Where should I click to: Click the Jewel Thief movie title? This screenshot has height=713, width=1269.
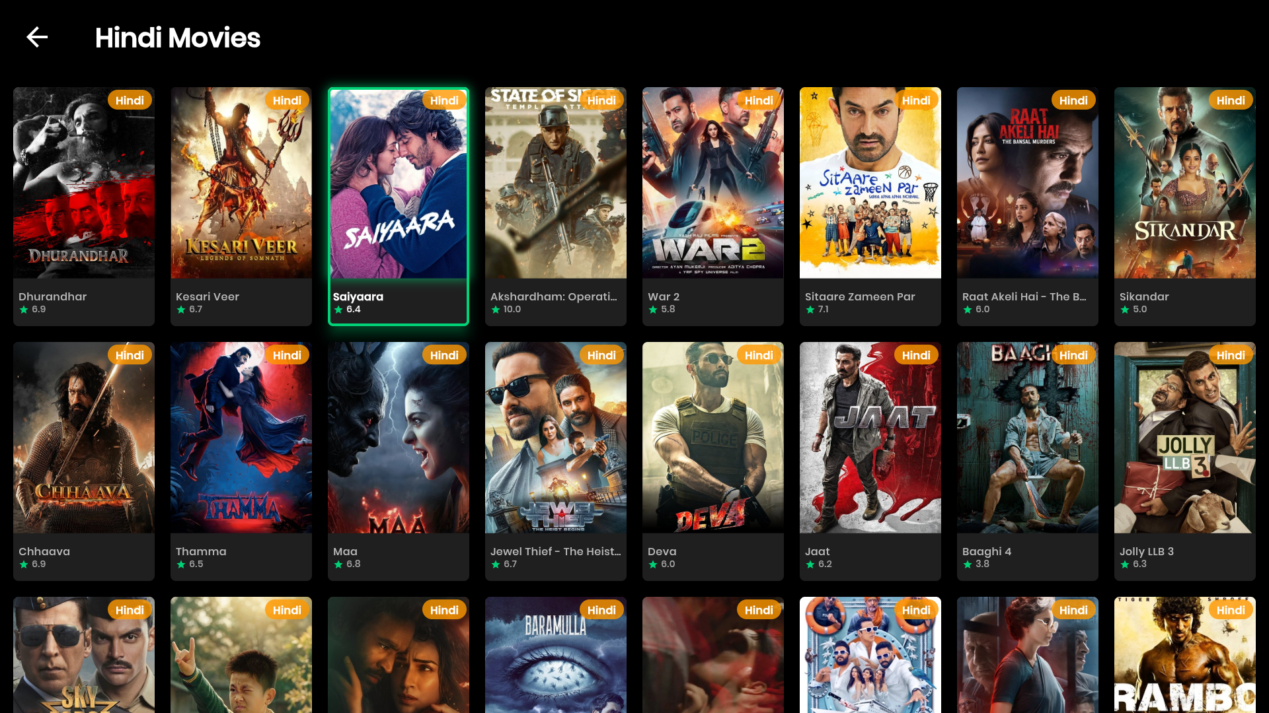[x=555, y=551]
